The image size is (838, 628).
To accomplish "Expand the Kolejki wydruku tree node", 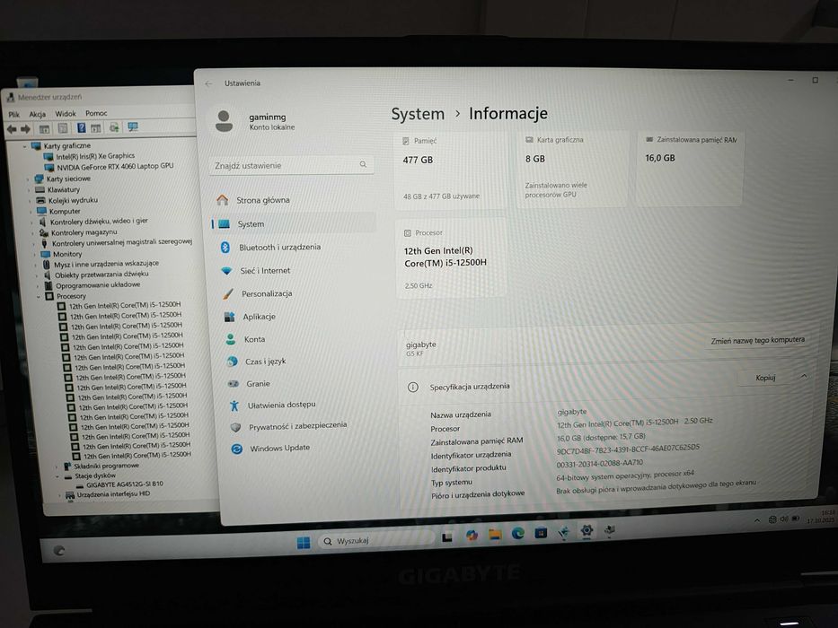I will 30,201.
